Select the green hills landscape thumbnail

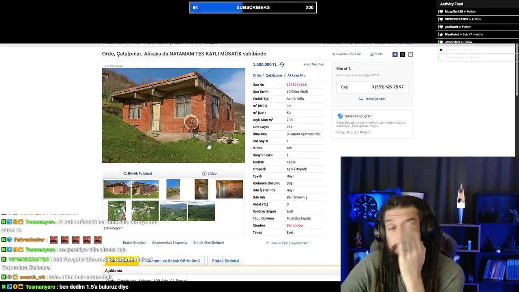point(173,211)
